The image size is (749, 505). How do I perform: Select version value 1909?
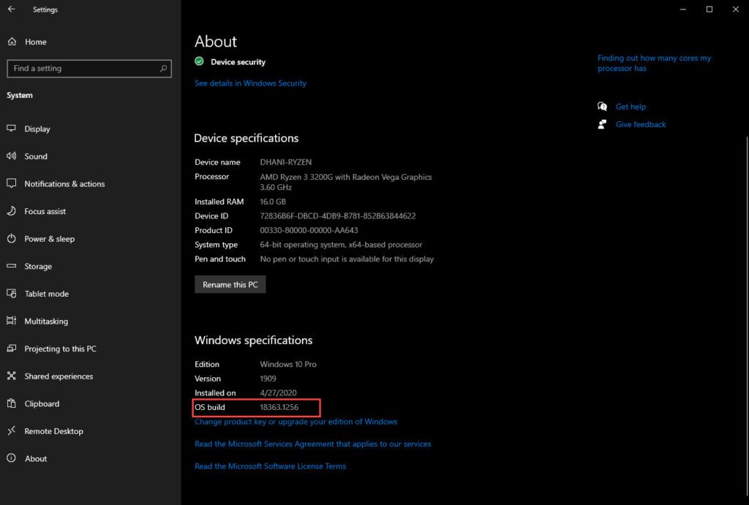coord(268,379)
